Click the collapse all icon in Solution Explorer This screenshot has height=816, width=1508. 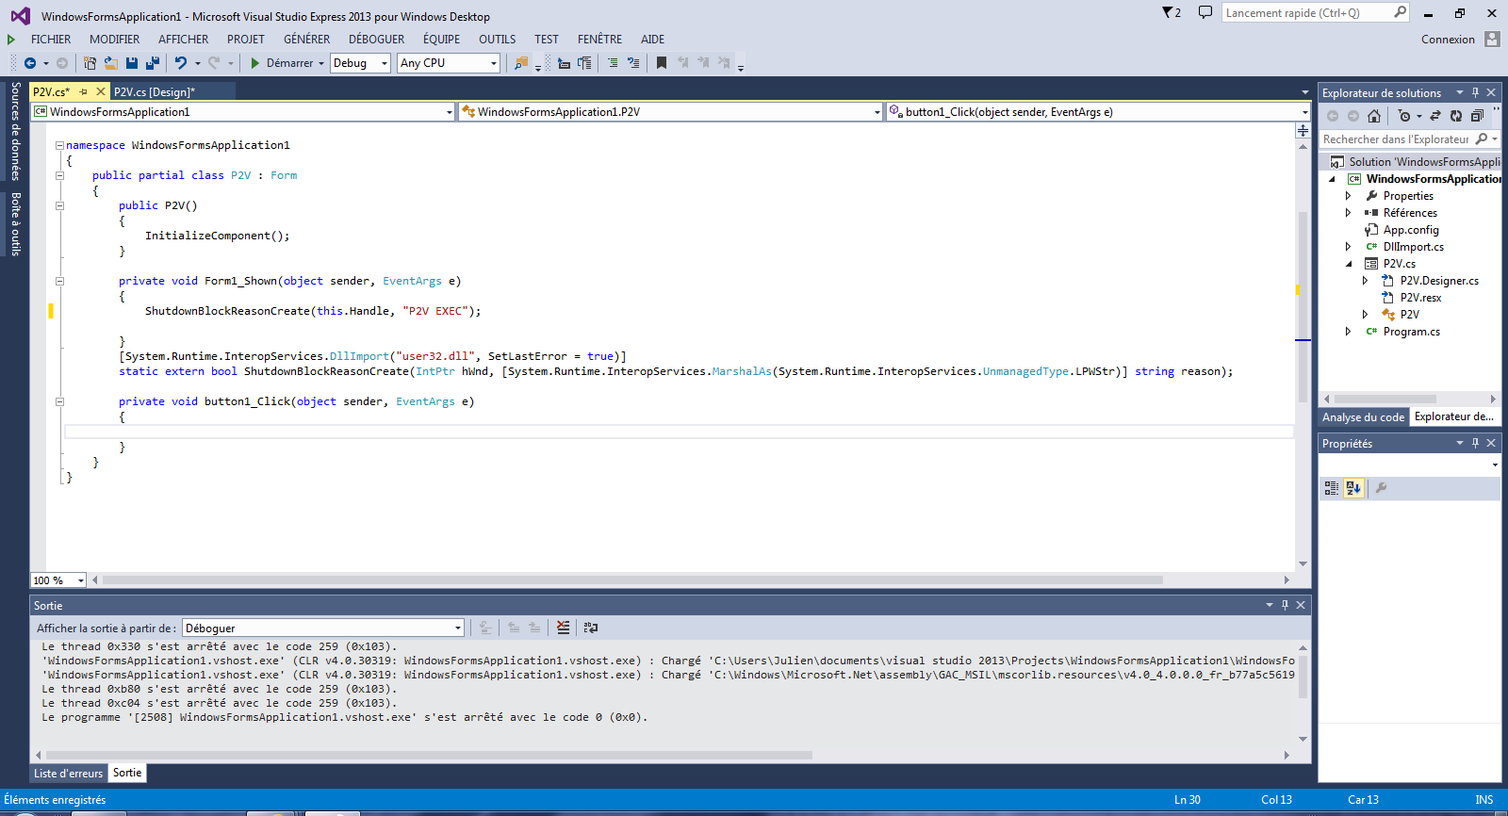(x=1477, y=116)
